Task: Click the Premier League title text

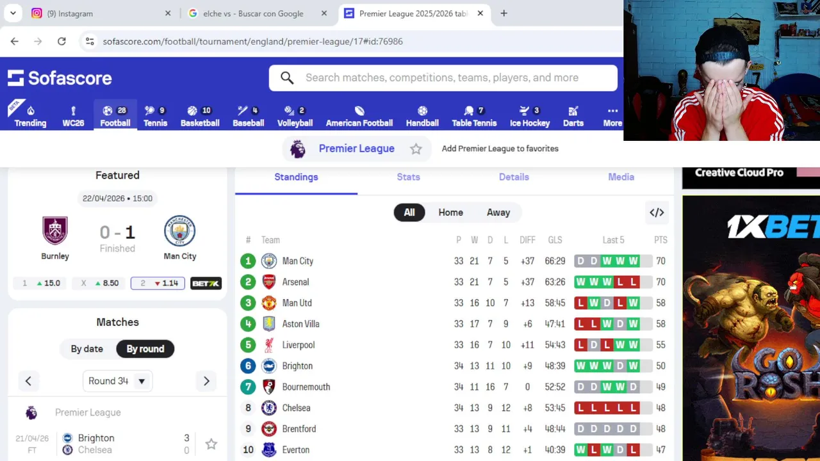Action: (x=357, y=149)
